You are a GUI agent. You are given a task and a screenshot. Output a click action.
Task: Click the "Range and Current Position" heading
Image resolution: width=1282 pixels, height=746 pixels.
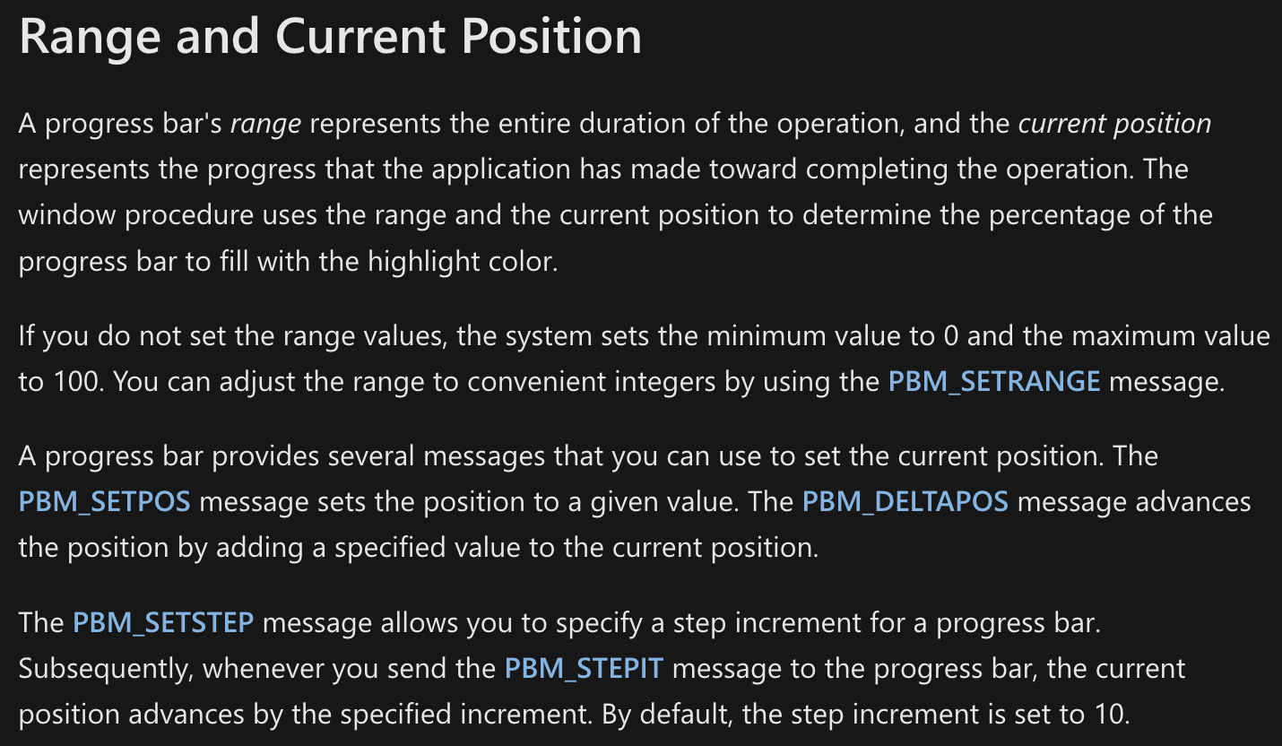(330, 38)
